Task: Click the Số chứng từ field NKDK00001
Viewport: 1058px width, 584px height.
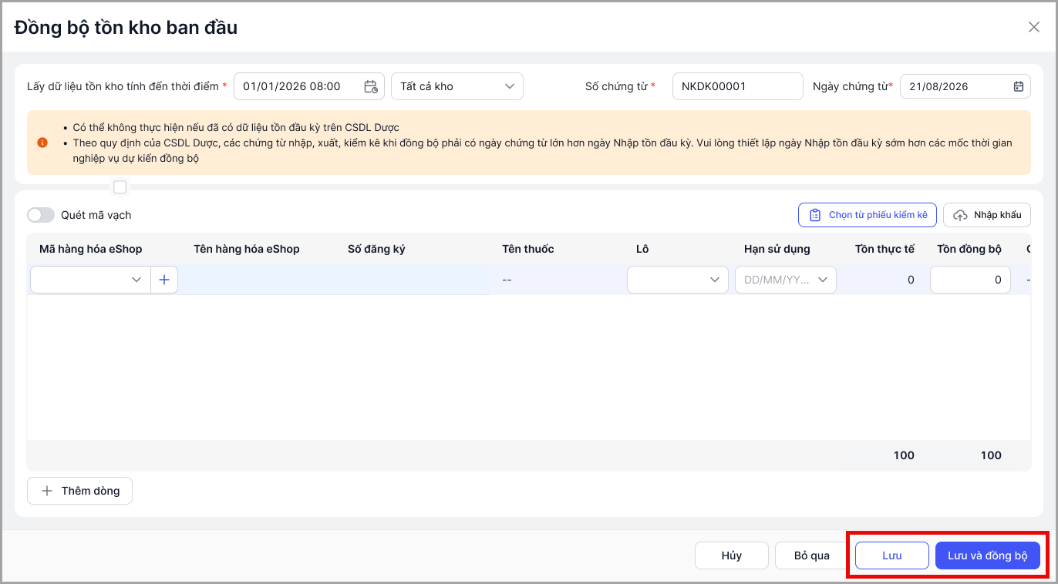Action: click(738, 86)
